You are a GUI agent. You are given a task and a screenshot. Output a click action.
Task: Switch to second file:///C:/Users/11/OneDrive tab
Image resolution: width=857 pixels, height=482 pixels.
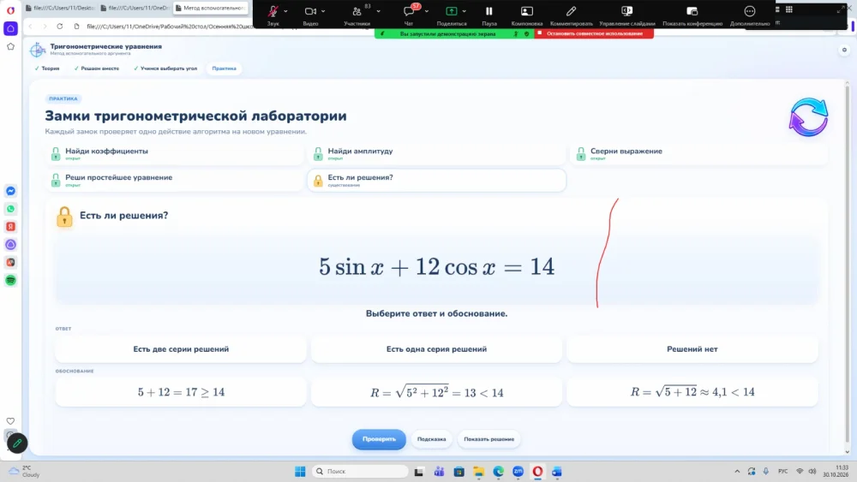point(135,8)
